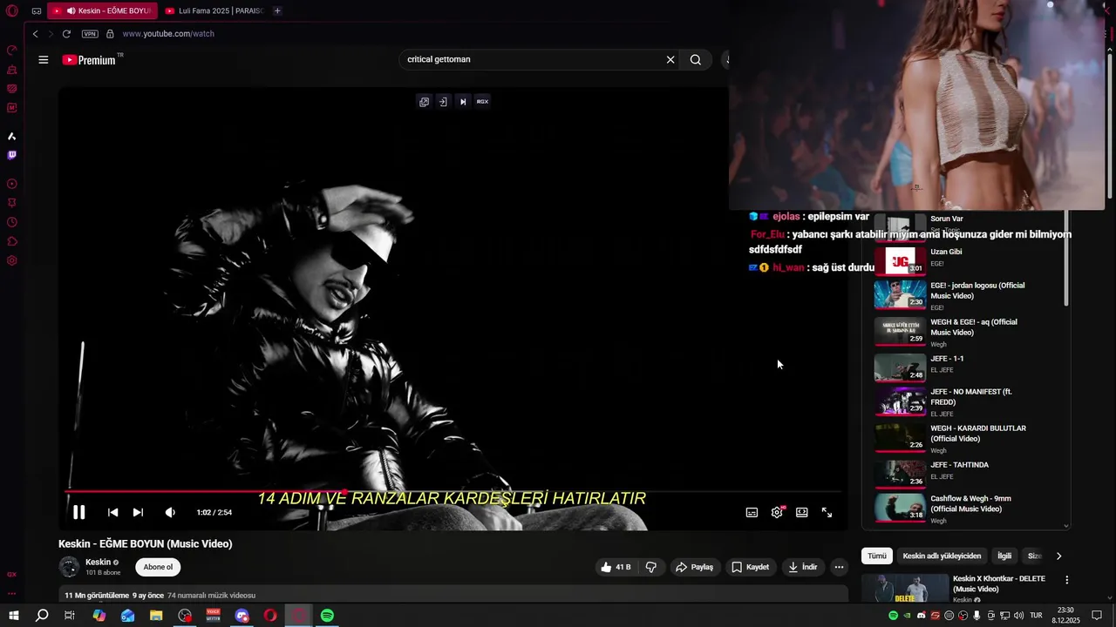Open the Twitch sidebar icon in Opera GX
The image size is (1116, 627).
click(12, 155)
